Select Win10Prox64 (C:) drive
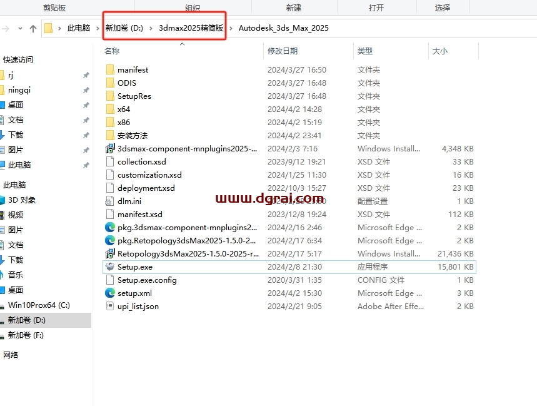The height and width of the screenshot is (406, 537). tap(39, 305)
